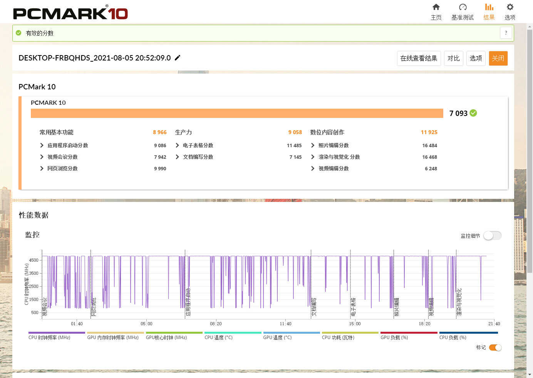Click the orange PCMARK 10 score bar
The image size is (533, 378).
(237, 113)
